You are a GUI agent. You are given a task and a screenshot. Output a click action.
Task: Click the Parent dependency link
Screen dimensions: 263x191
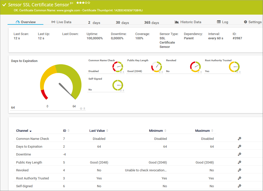[x=189, y=38]
